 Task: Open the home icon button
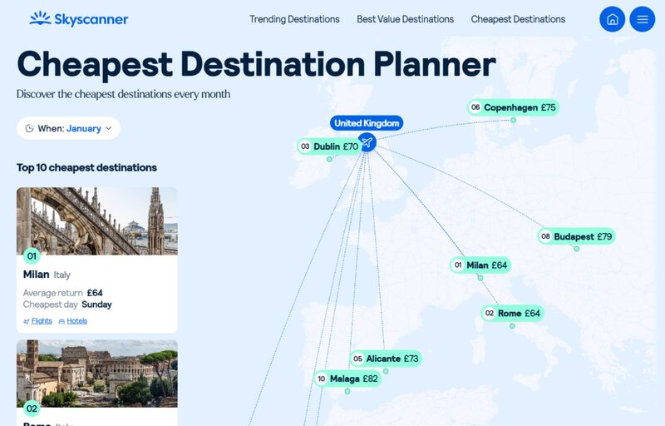click(x=612, y=19)
